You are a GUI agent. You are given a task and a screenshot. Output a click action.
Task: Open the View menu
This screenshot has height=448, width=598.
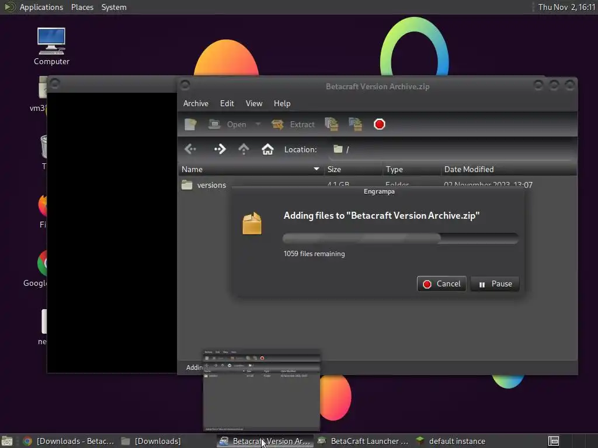254,103
